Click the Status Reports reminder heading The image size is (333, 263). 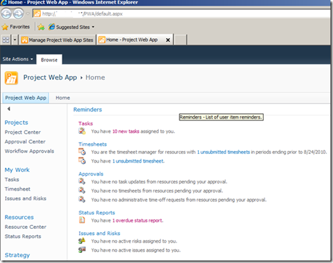(97, 212)
